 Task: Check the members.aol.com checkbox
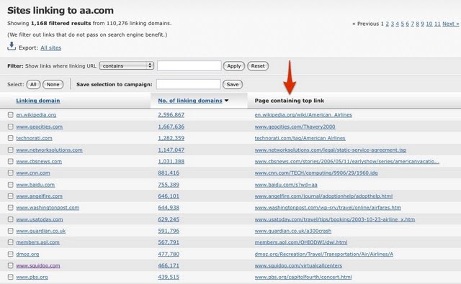pos(11,242)
